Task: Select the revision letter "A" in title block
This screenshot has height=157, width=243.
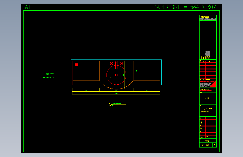Action: click(214, 145)
